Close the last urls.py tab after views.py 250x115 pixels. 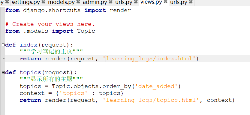tap(191, 2)
